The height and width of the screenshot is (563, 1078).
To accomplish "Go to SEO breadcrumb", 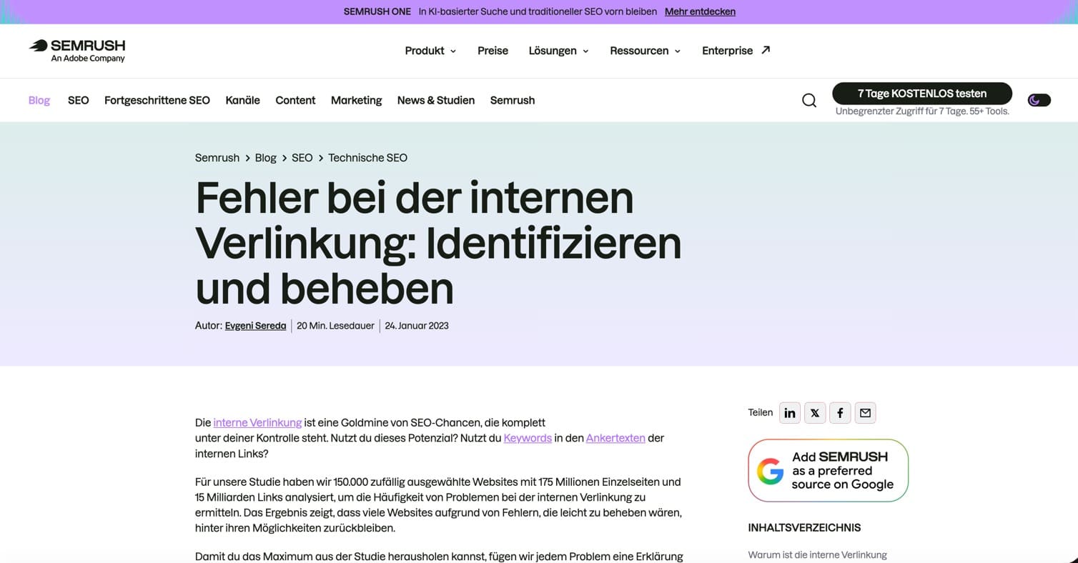I will pyautogui.click(x=302, y=158).
